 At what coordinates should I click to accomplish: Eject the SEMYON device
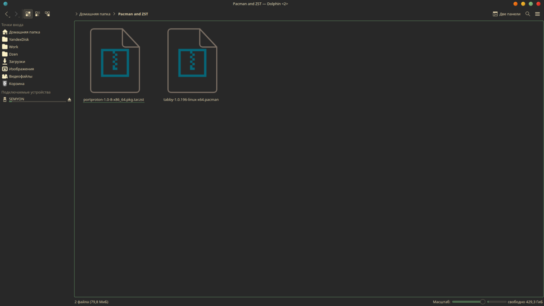click(x=69, y=99)
